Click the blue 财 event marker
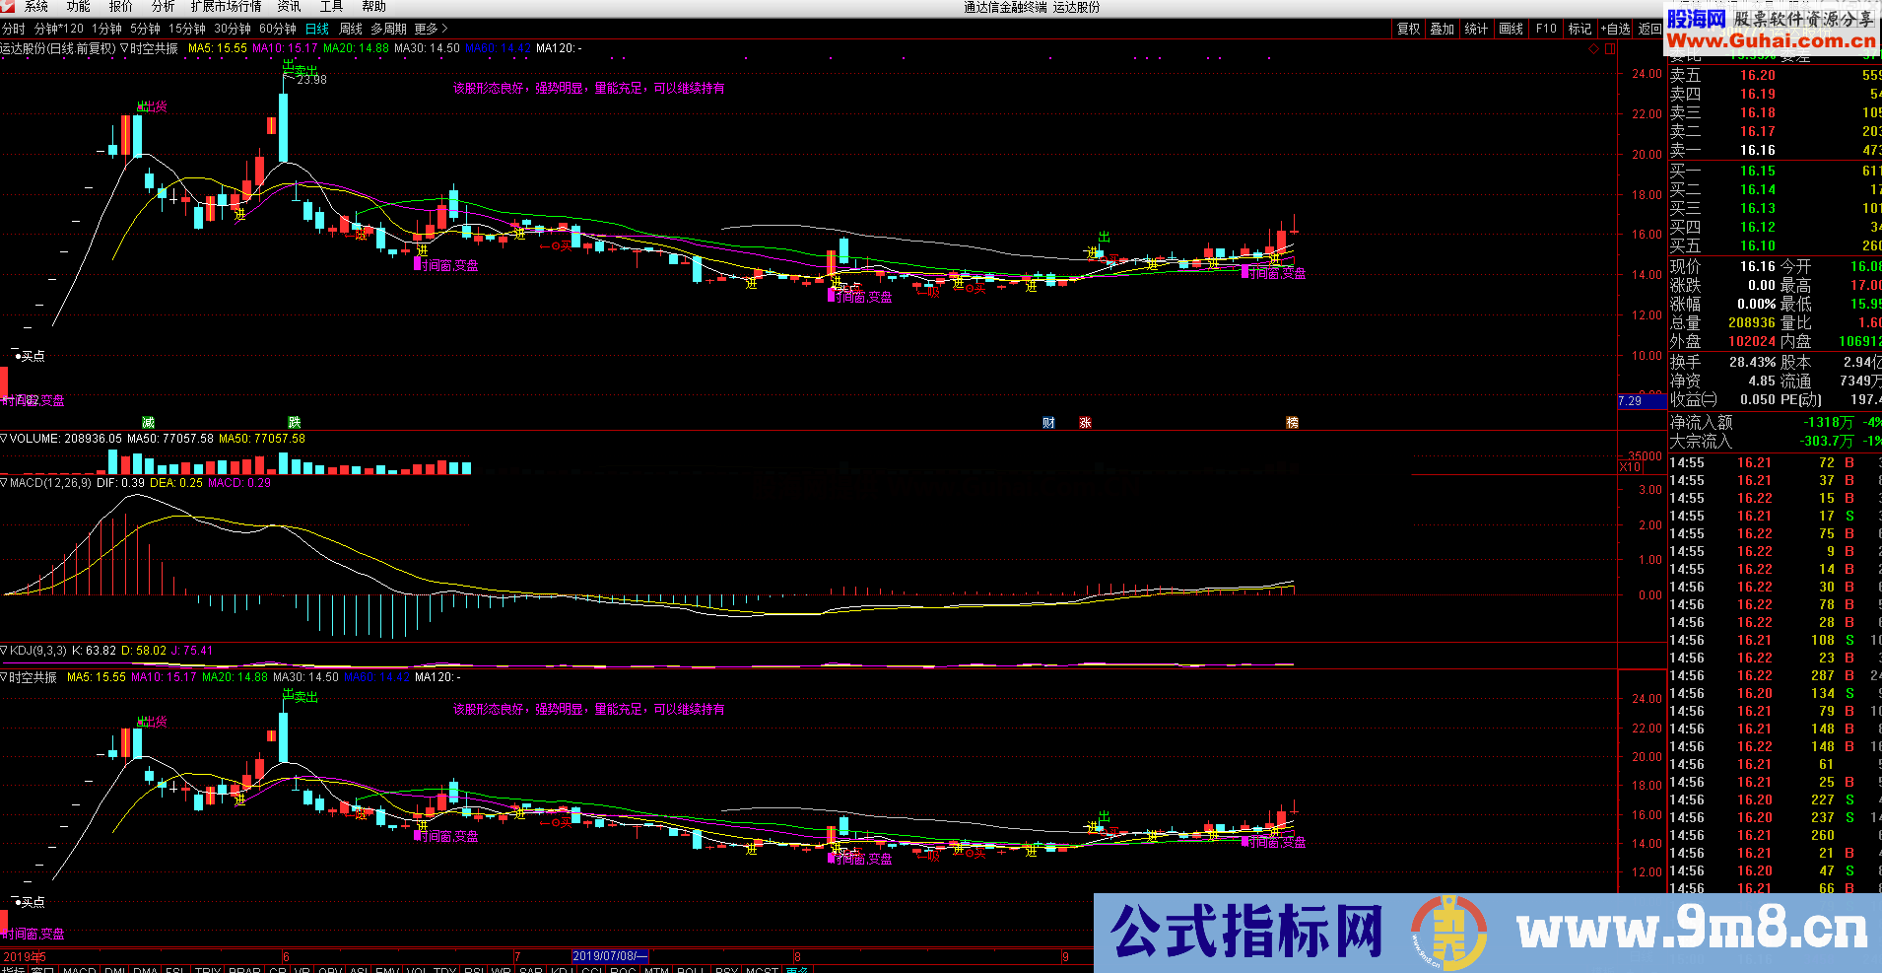Screen dimensions: 1882x973 1048,422
